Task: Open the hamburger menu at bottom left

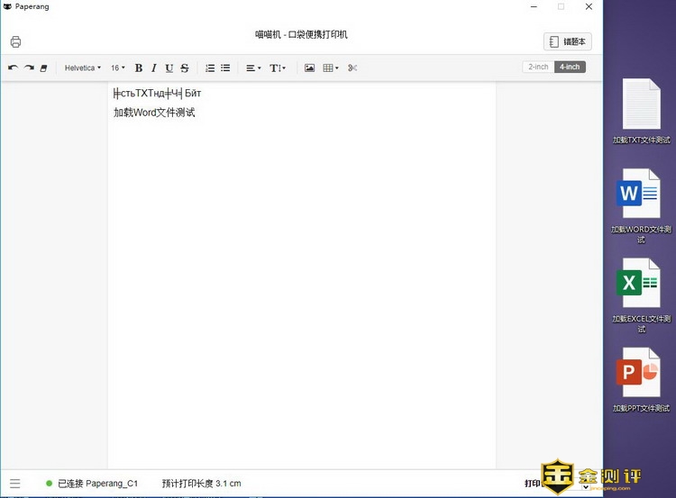Action: (15, 484)
